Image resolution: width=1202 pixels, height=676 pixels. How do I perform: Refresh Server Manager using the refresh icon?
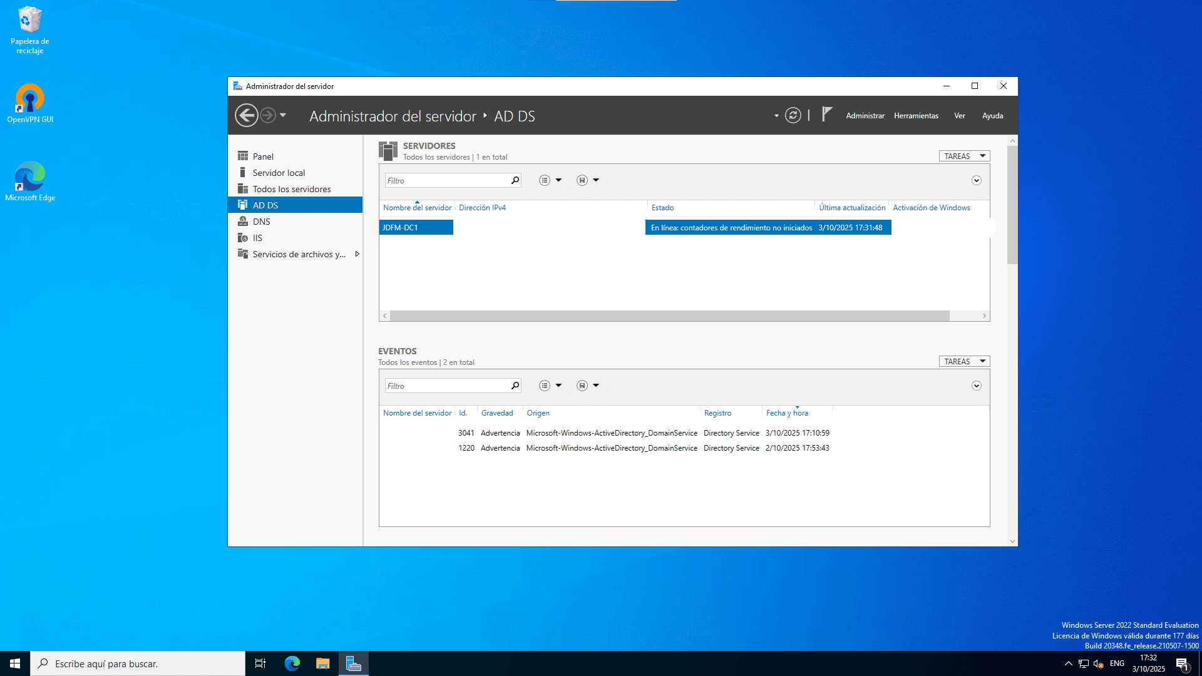(792, 115)
